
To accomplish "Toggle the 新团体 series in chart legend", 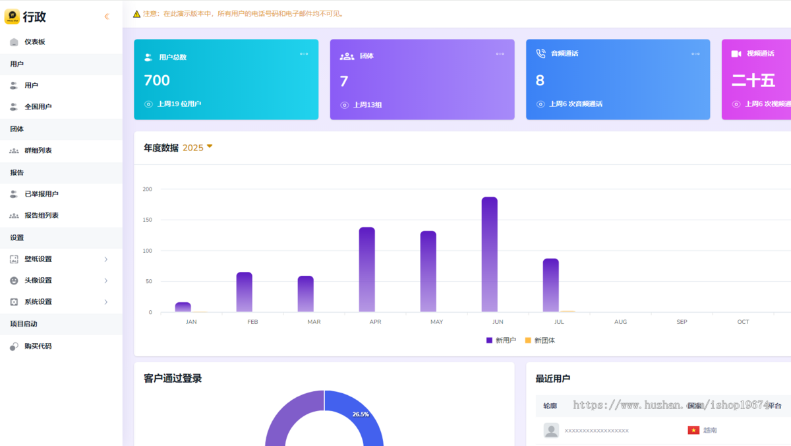I will tap(540, 340).
